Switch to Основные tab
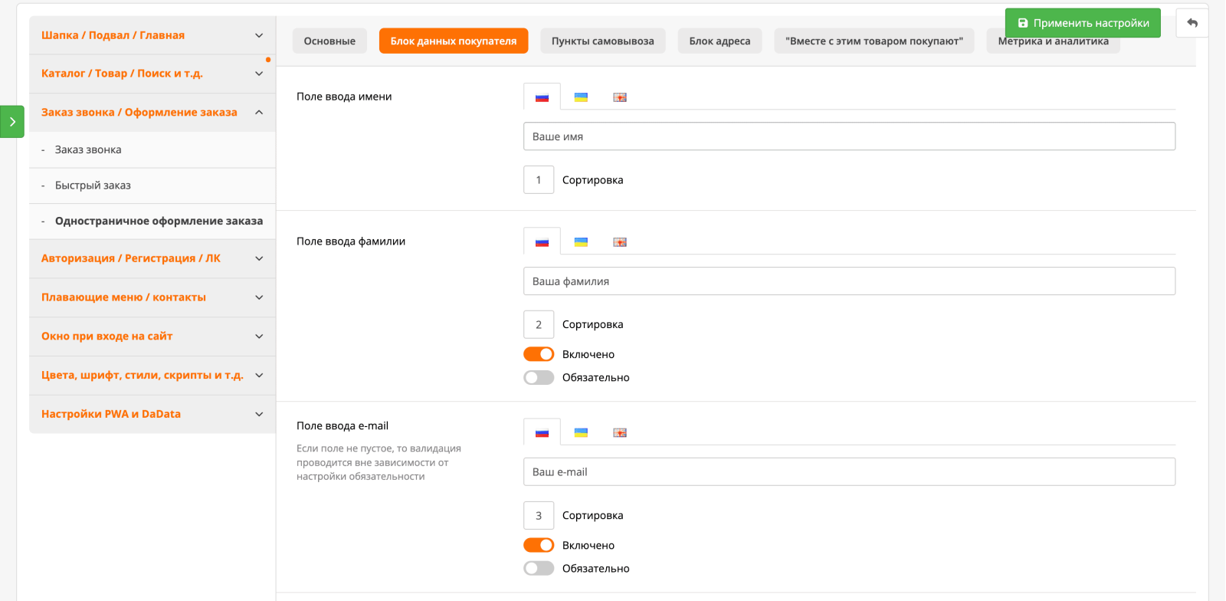This screenshot has width=1226, height=601. coord(329,41)
